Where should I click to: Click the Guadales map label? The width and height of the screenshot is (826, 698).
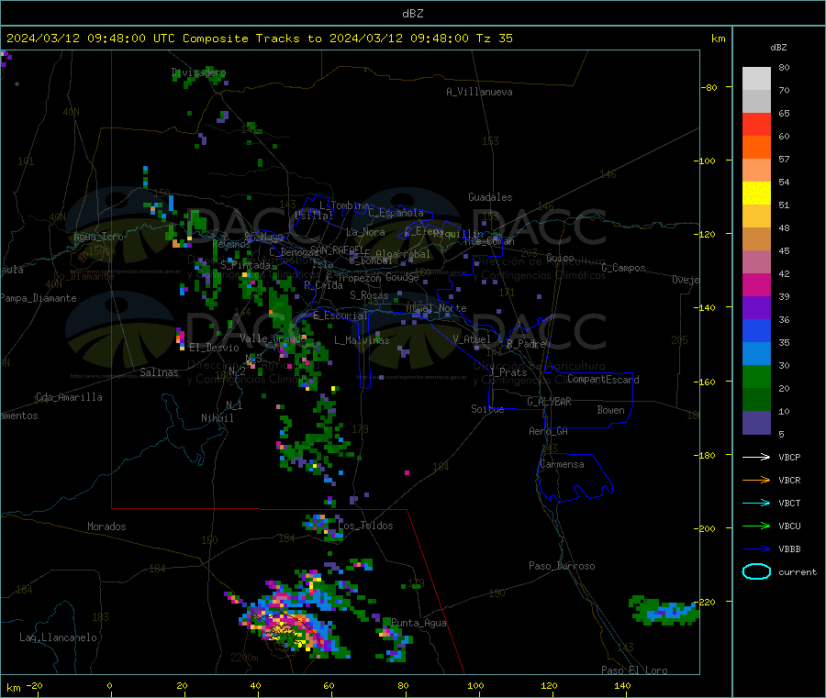pyautogui.click(x=490, y=197)
